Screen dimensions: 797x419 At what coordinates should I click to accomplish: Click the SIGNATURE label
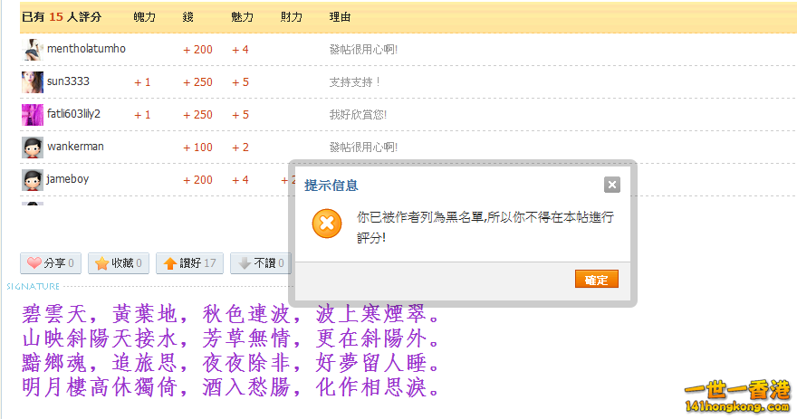(x=33, y=287)
